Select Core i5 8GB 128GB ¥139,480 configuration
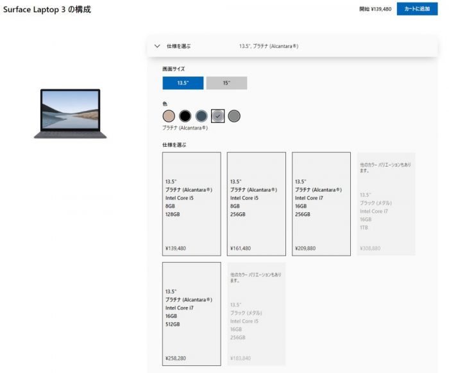This screenshot has width=449, height=373. (192, 204)
